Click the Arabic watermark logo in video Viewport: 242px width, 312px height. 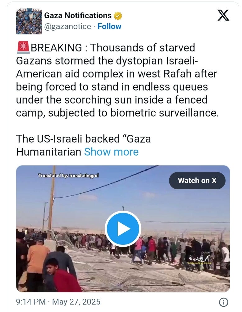(x=199, y=259)
